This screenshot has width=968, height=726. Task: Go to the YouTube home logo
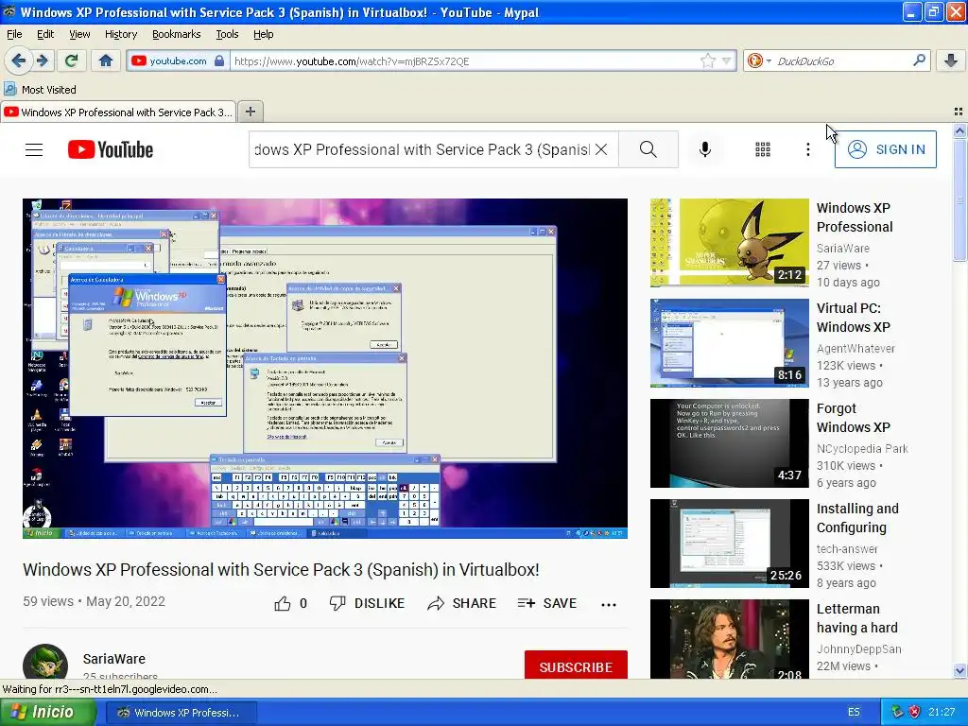[111, 149]
